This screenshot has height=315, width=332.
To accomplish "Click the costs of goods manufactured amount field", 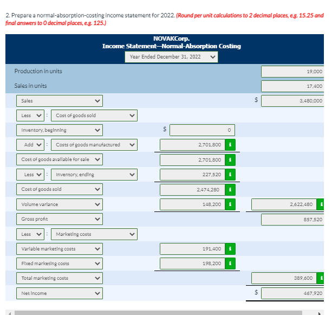I will (192, 145).
